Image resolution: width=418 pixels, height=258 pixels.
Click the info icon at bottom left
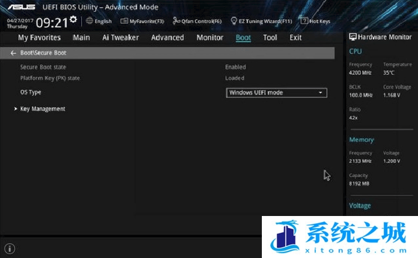pyautogui.click(x=10, y=248)
